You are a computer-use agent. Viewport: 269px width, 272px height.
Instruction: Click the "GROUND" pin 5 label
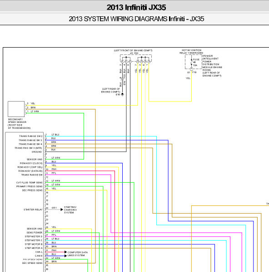pos(37,152)
